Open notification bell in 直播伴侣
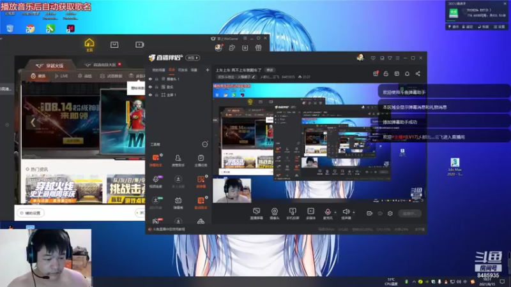Viewport: 511px width, 287px height. click(407, 74)
